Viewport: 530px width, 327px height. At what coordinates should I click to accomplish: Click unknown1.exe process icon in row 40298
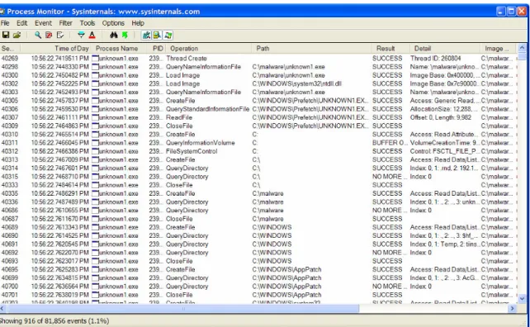point(95,67)
